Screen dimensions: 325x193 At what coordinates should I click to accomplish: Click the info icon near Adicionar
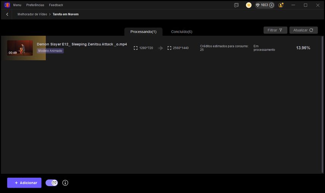(65, 183)
